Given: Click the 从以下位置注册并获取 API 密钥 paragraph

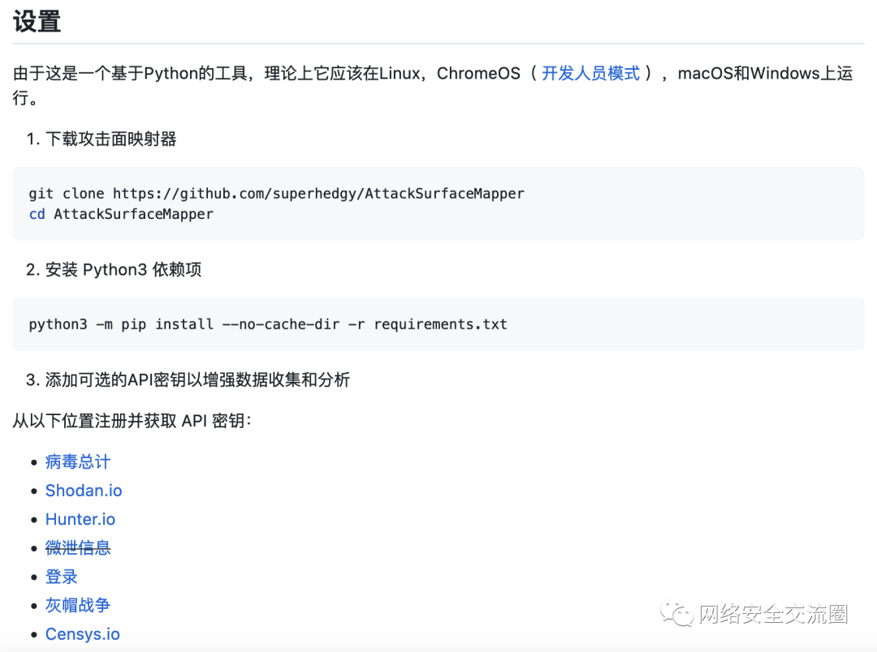Looking at the screenshot, I should pos(132,420).
